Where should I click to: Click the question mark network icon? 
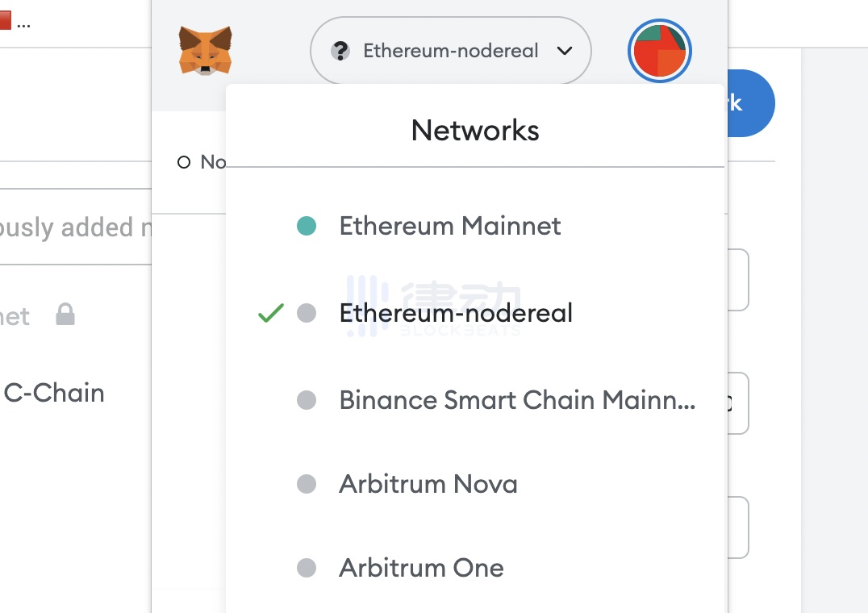[x=340, y=51]
